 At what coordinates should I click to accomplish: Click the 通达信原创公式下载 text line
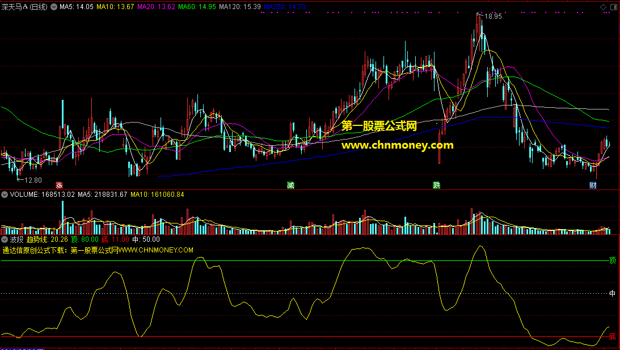98,250
